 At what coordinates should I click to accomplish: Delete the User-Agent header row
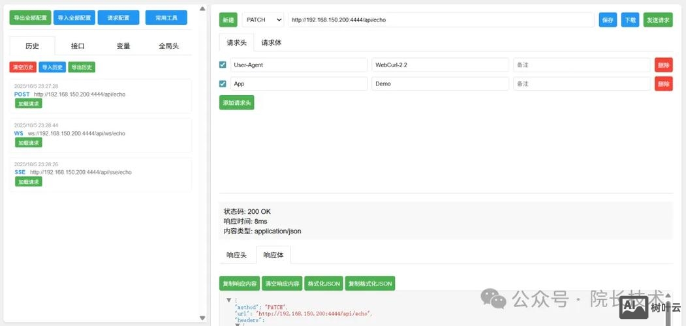pyautogui.click(x=663, y=65)
